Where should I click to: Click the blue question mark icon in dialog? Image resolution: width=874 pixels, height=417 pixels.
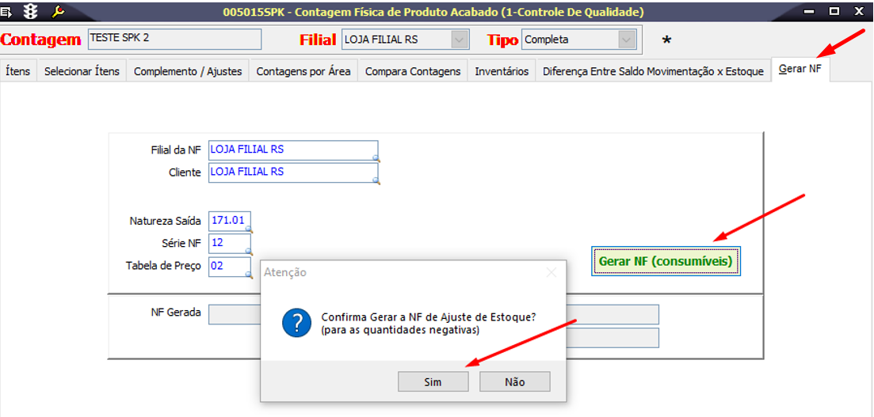(x=296, y=323)
